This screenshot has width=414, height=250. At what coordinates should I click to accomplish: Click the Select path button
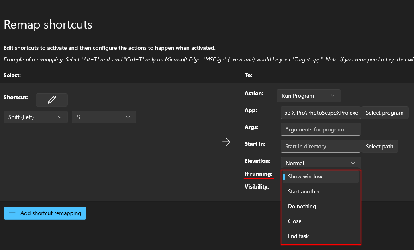click(379, 146)
